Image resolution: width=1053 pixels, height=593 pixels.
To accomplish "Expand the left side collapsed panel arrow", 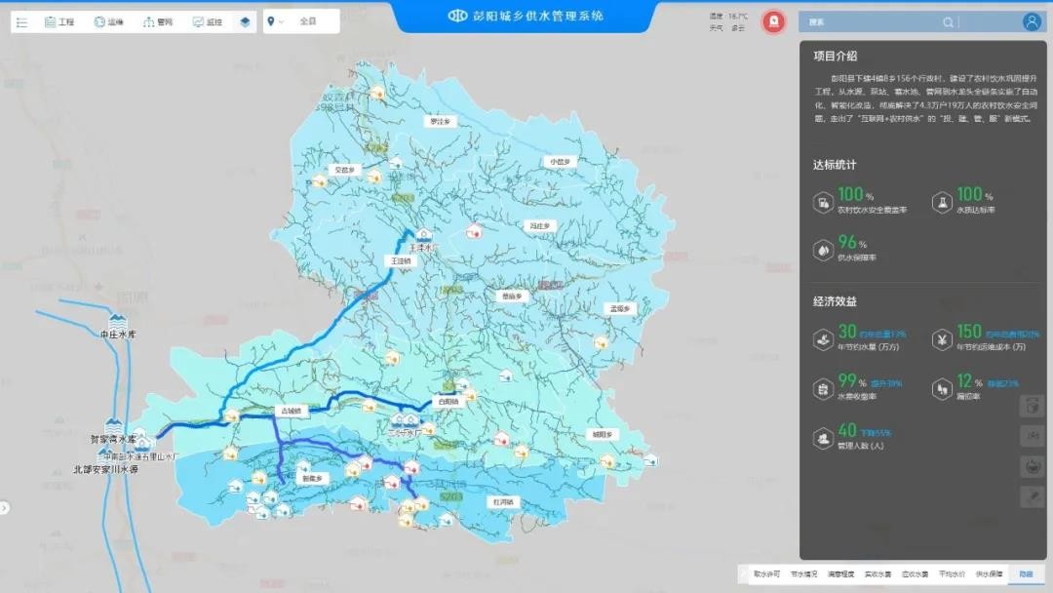I will pyautogui.click(x=5, y=507).
